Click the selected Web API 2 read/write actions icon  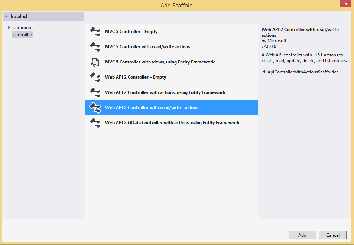pos(95,108)
